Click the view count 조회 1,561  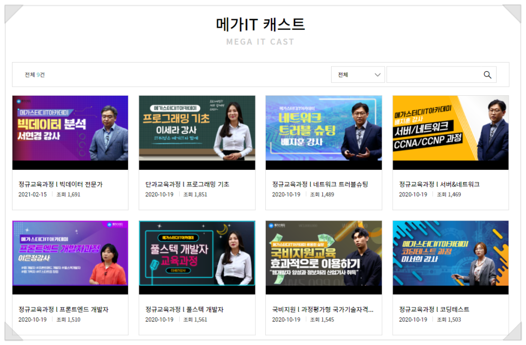coord(195,320)
